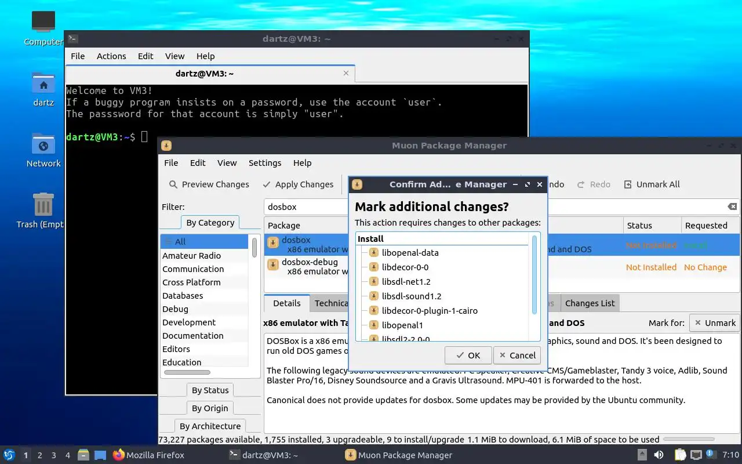742x464 pixels.
Task: Select libdecor-0-0 package entry
Action: point(405,267)
